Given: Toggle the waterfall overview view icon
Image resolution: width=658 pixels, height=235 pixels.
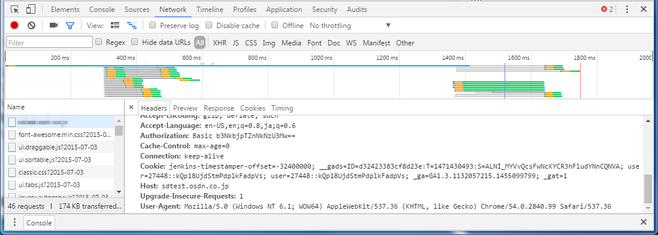Looking at the screenshot, I should (132, 26).
